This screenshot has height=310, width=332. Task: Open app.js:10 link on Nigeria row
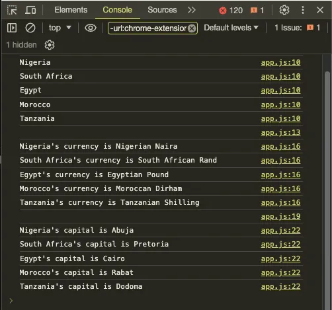[x=280, y=63]
